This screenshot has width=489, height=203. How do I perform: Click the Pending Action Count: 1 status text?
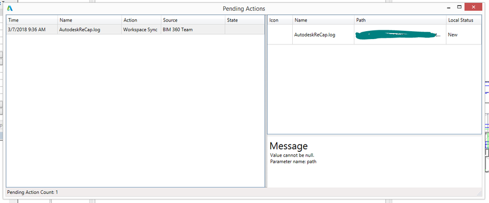point(32,192)
